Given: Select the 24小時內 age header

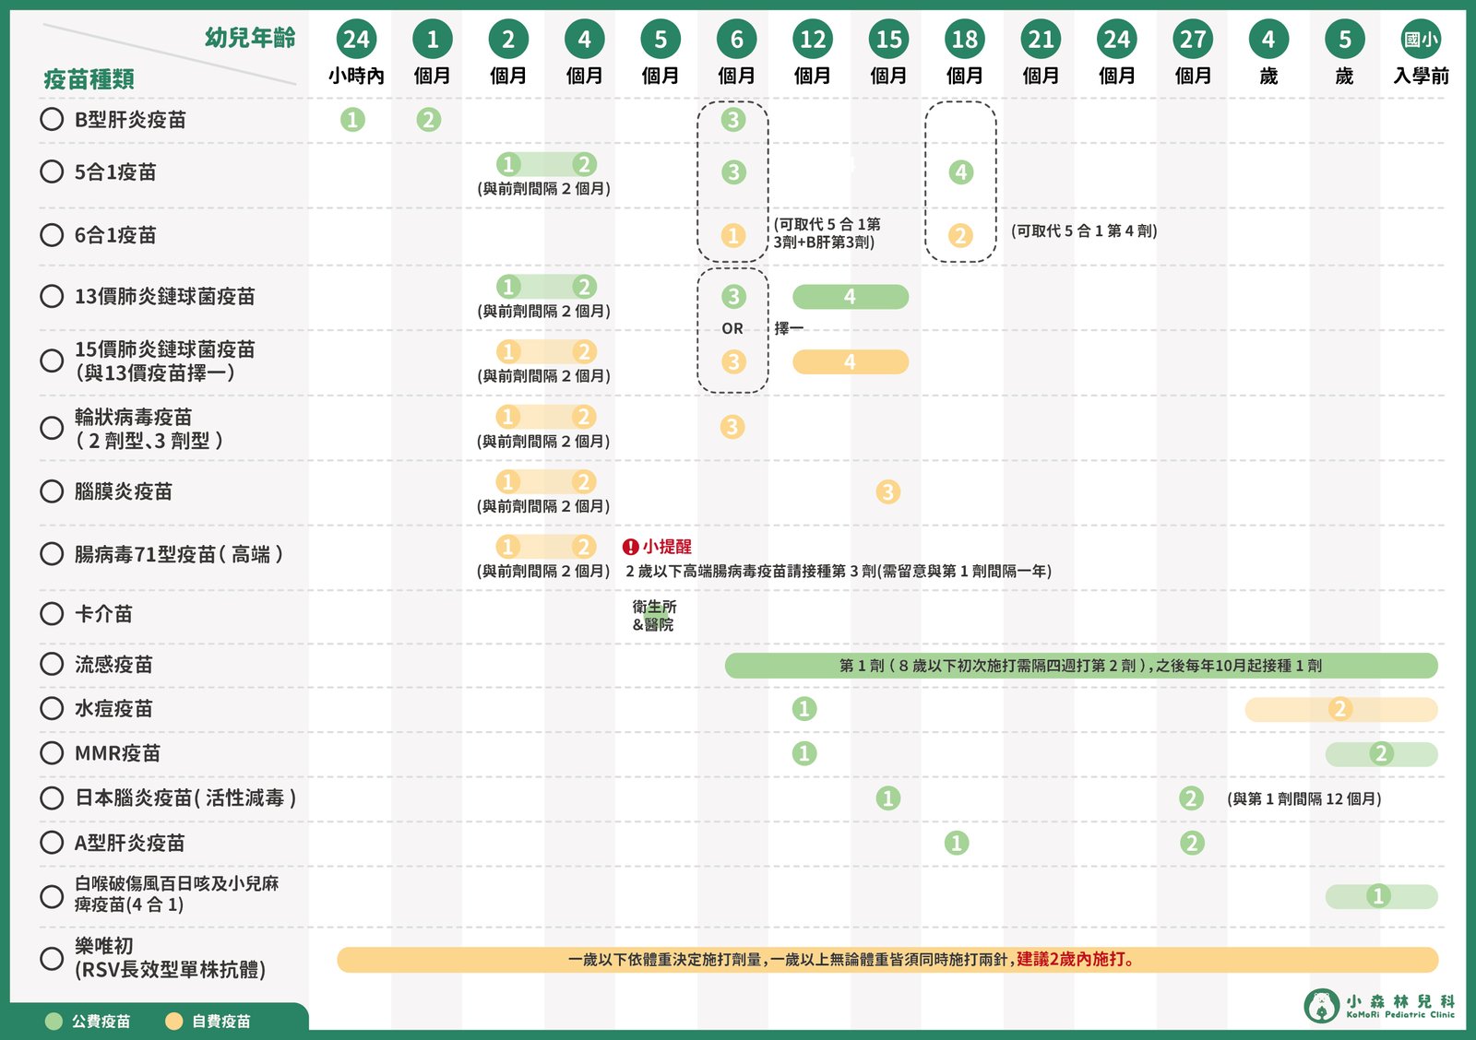Looking at the screenshot, I should pos(356,40).
